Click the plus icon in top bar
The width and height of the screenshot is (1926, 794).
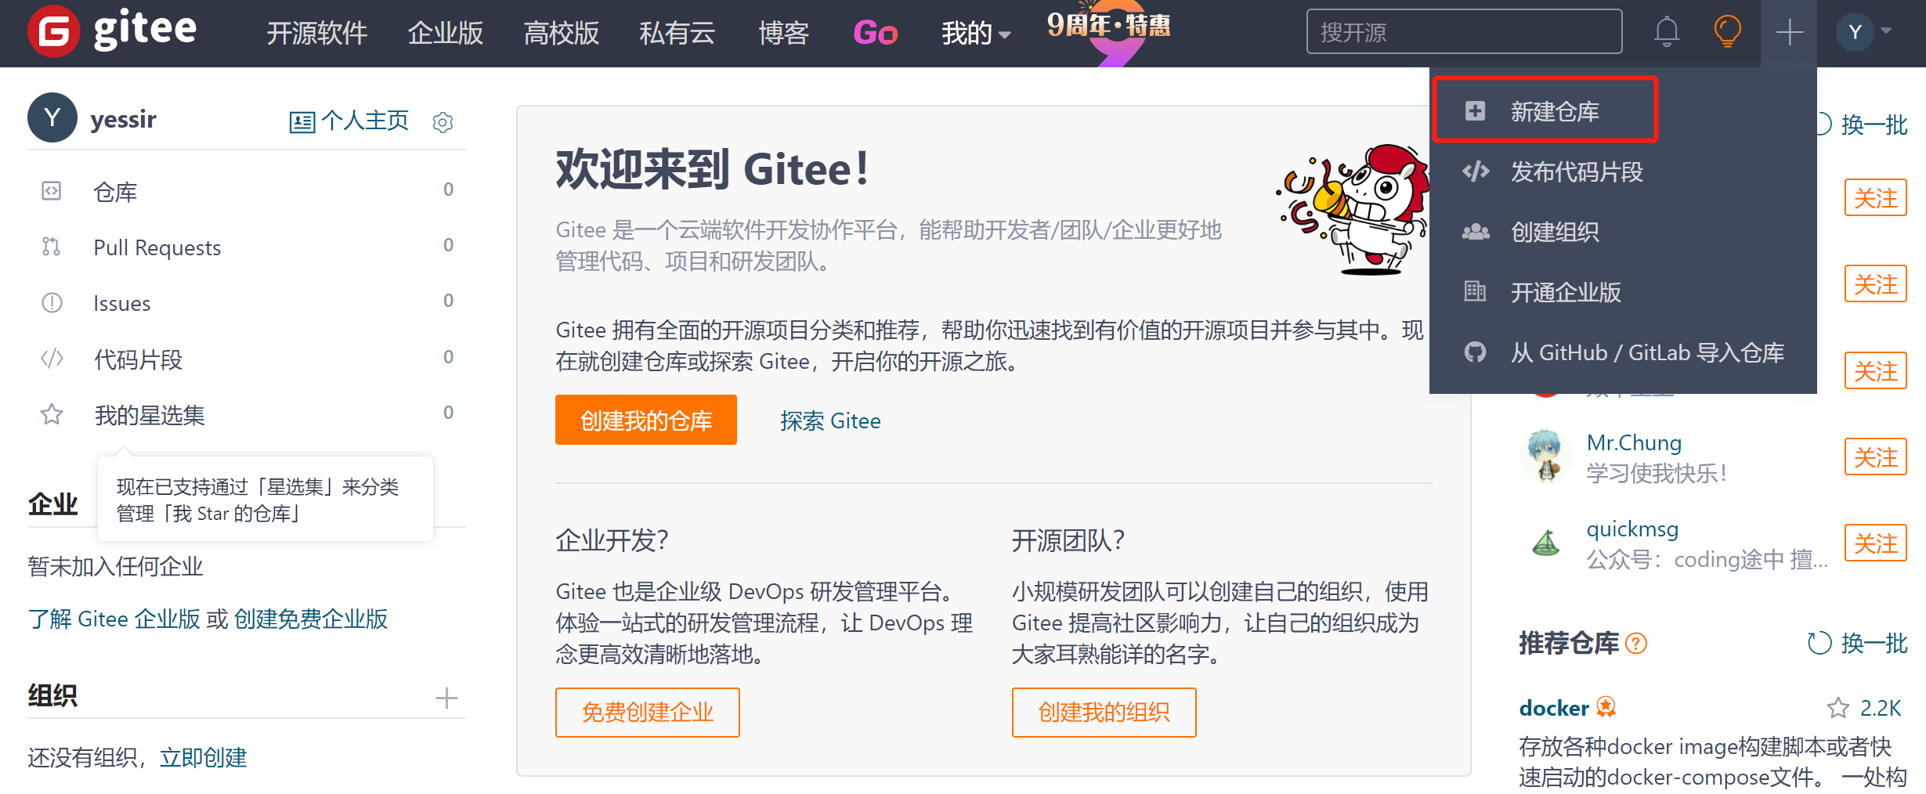pos(1789,32)
